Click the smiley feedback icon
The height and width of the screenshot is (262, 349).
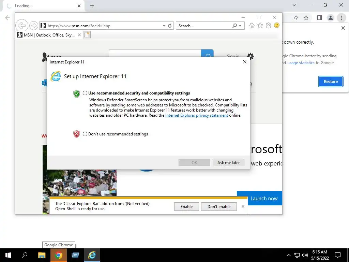(x=277, y=25)
